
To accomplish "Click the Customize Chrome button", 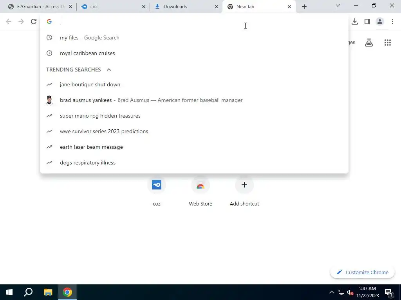I will (362, 272).
